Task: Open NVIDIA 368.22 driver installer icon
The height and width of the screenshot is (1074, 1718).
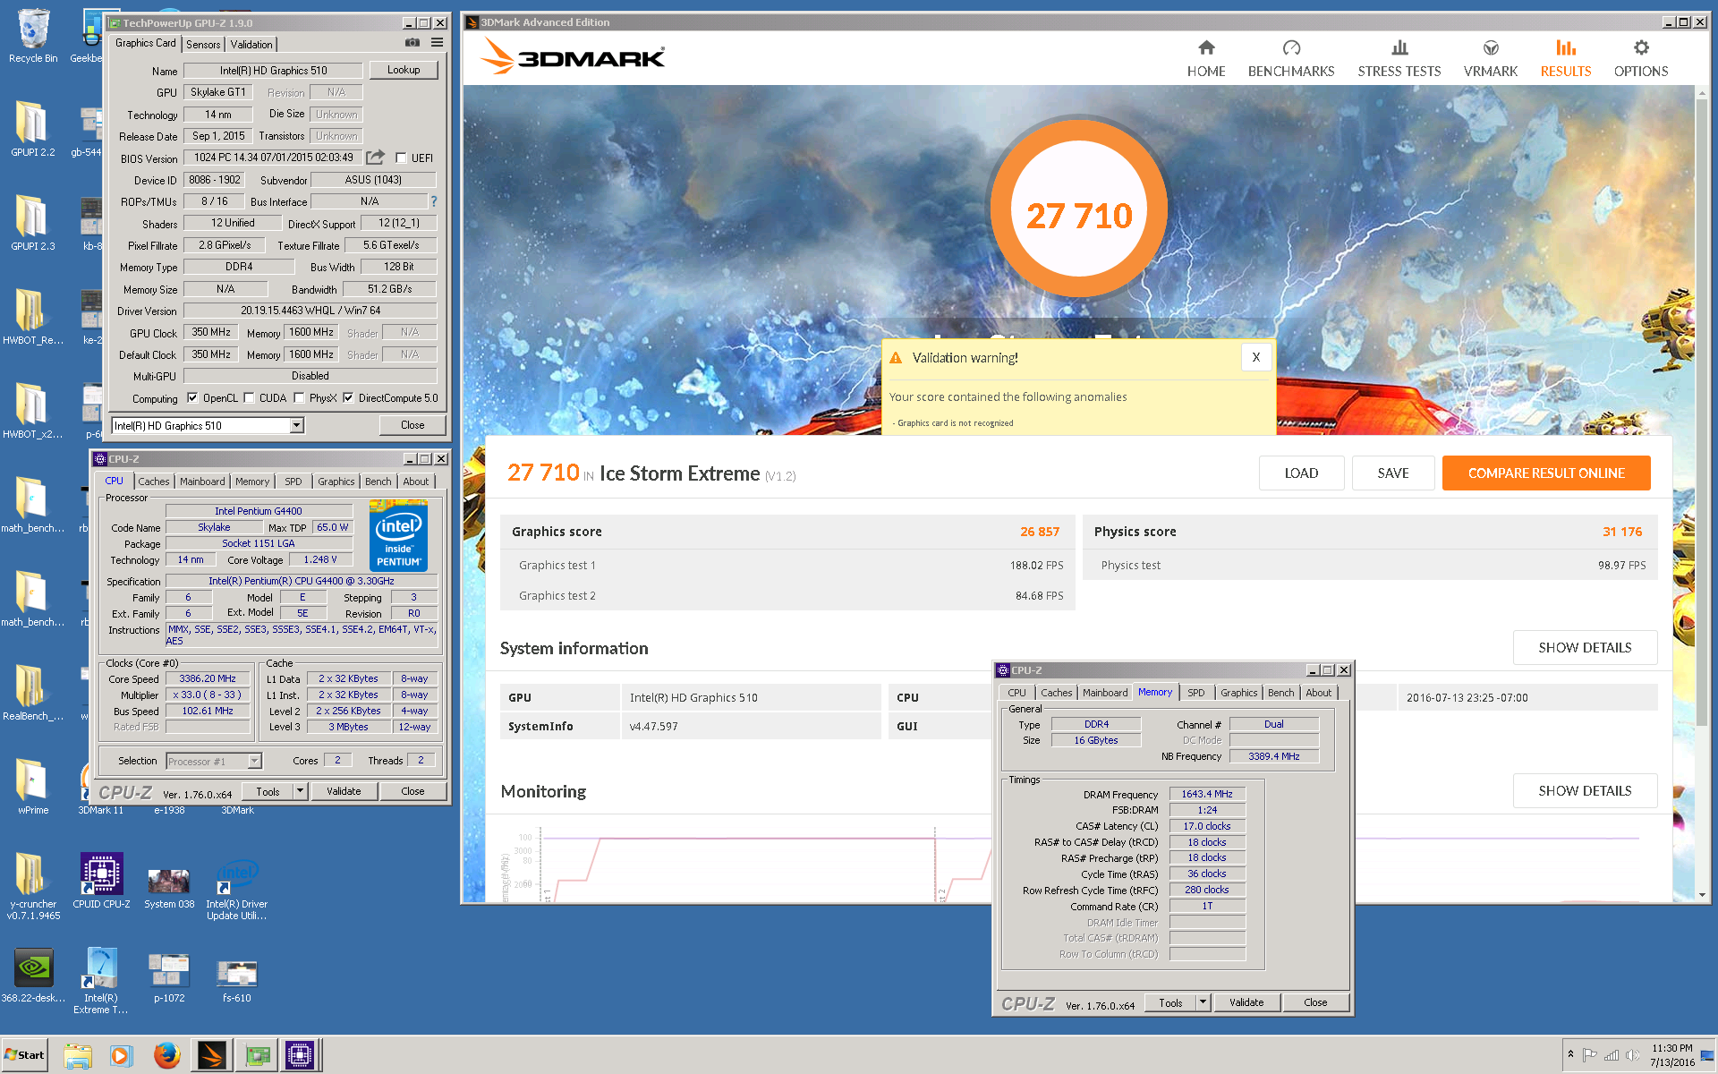Action: click(33, 976)
